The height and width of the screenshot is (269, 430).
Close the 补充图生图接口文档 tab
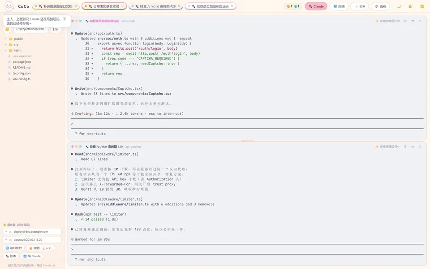tap(76, 6)
